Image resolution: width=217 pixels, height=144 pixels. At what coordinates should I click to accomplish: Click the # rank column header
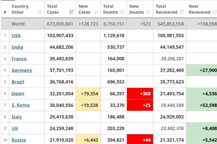point(5,12)
